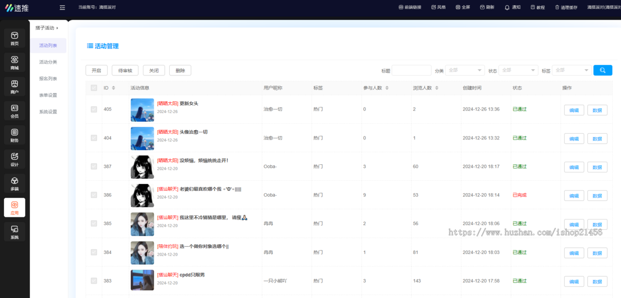Click 编辑 for the row ID 384
This screenshot has width=621, height=298.
(x=574, y=253)
